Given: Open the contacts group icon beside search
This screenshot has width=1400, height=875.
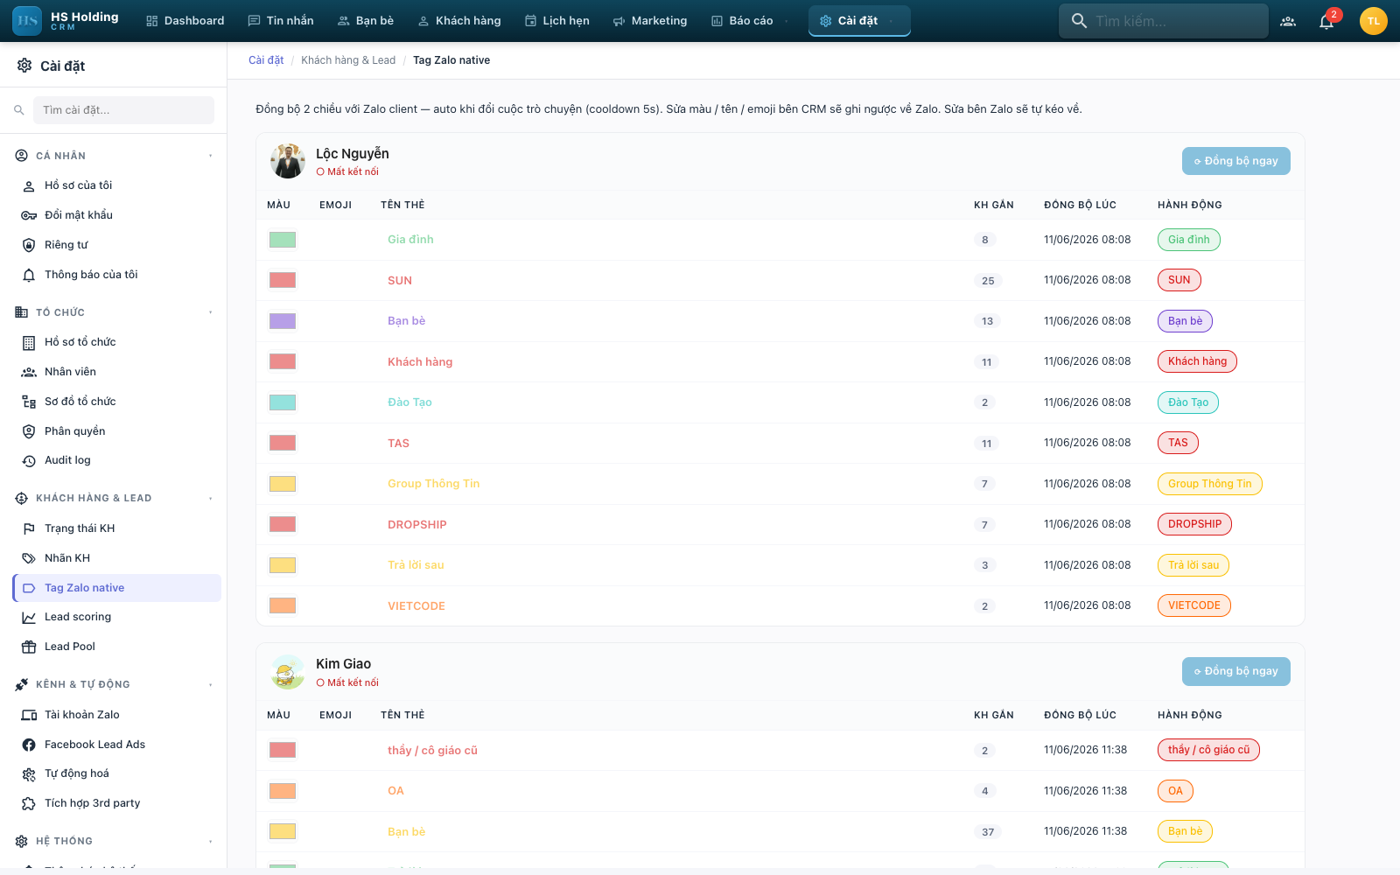Looking at the screenshot, I should pyautogui.click(x=1288, y=21).
